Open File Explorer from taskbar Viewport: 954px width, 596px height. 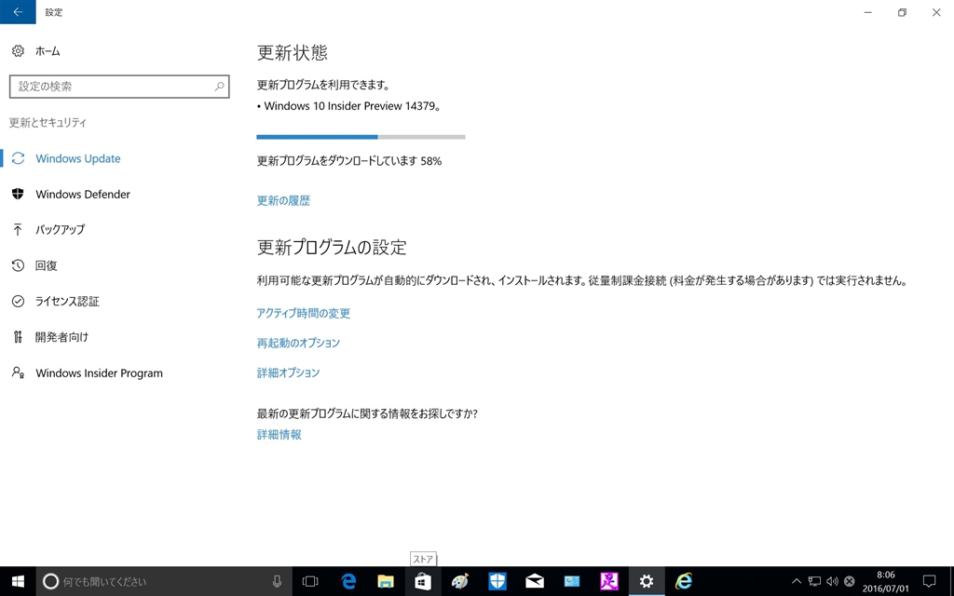tap(385, 581)
